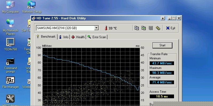Click copy screenshot to clipboard icon in HD Tune
213x106 pixels.
point(144,28)
